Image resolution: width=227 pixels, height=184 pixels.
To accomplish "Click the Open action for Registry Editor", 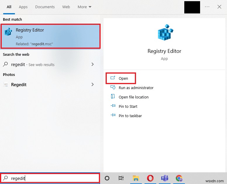I will [121, 78].
